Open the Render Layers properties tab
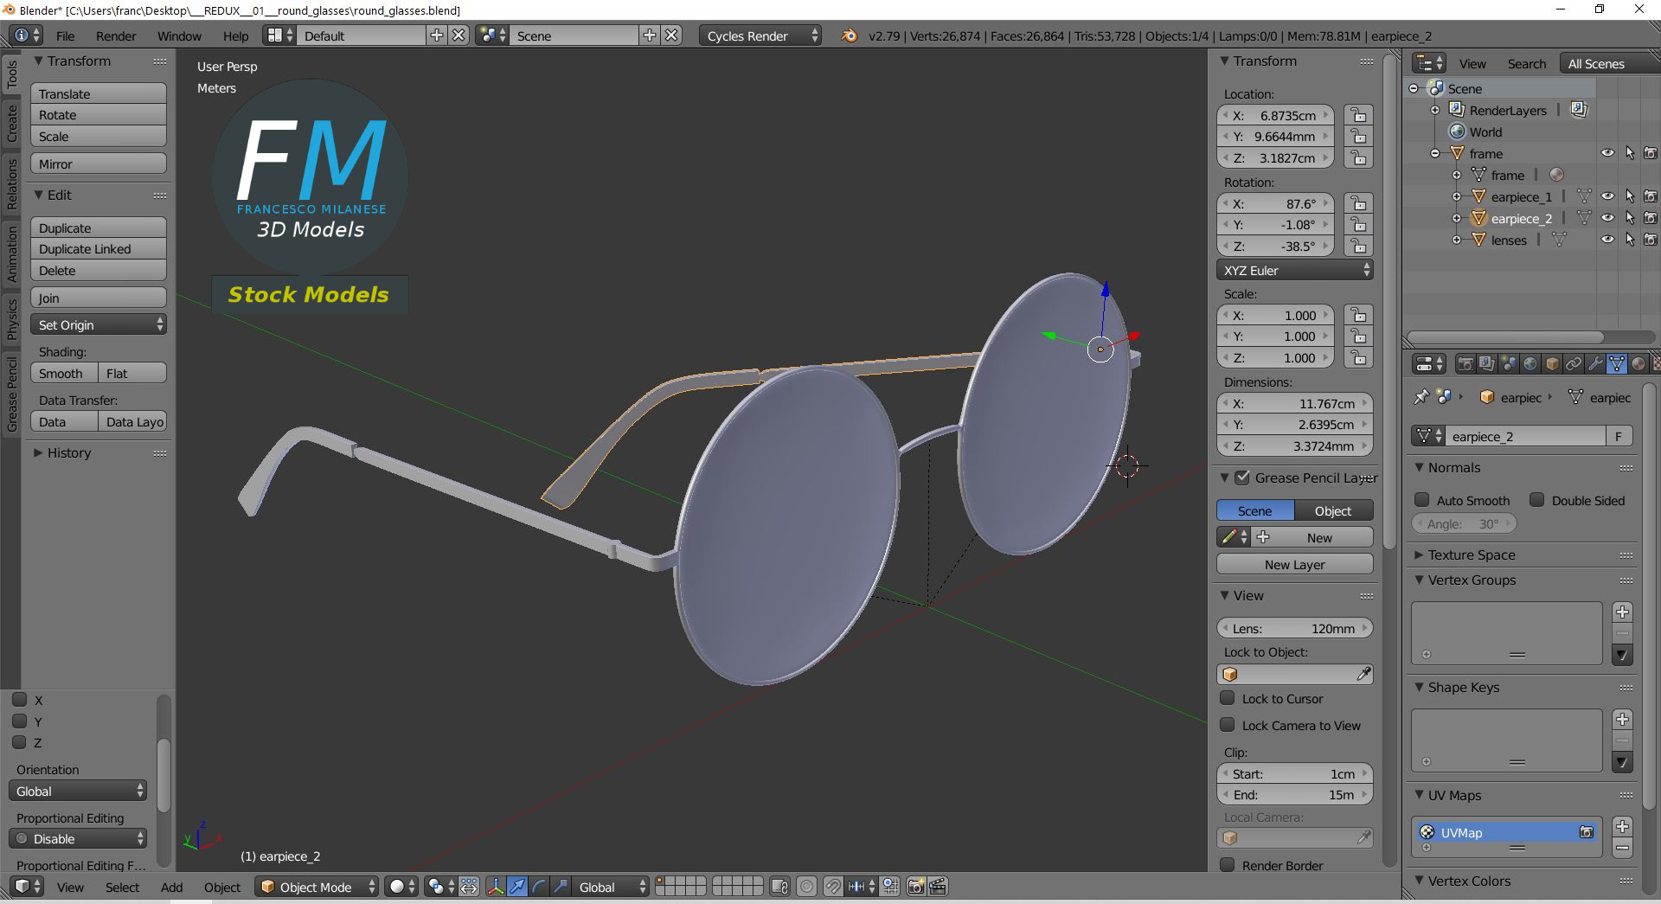 (x=1486, y=364)
